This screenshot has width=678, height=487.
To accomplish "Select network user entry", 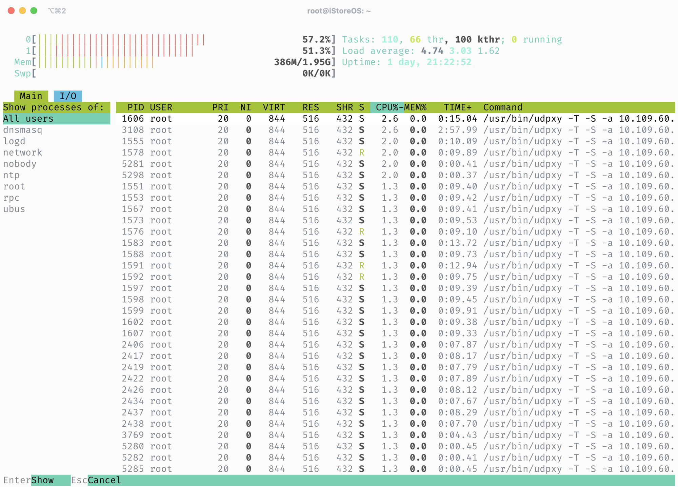I will coord(23,153).
